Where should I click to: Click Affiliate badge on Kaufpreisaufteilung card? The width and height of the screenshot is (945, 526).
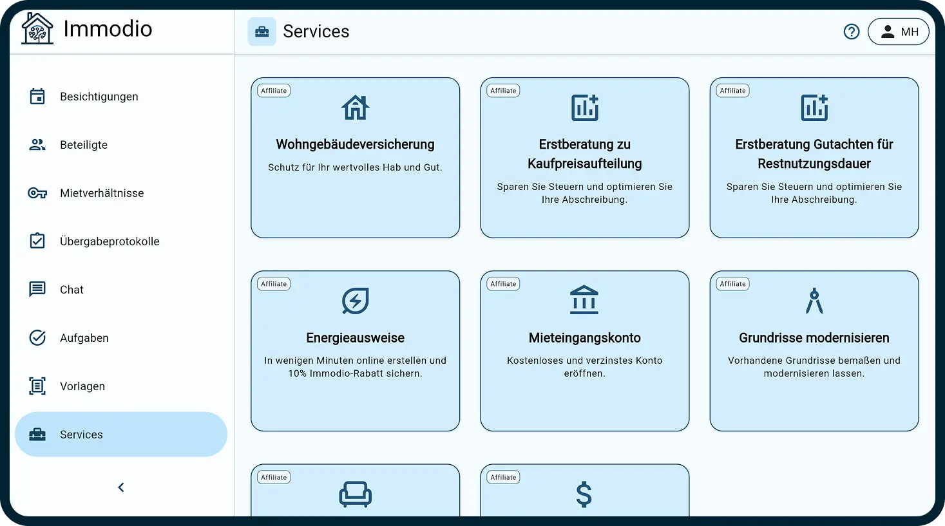[x=503, y=91]
